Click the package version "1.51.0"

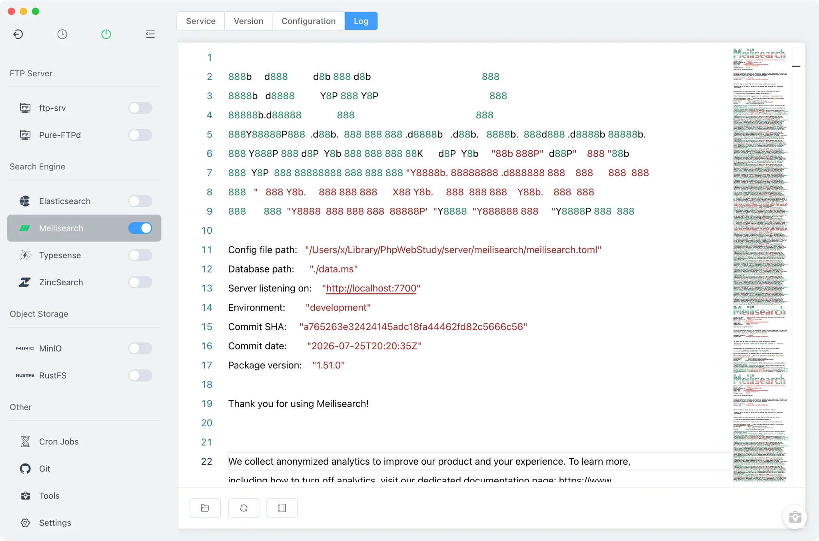[328, 365]
